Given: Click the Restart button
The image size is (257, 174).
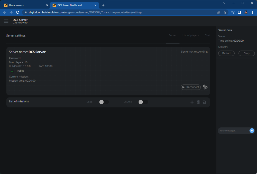Looking at the screenshot, I should pos(226,53).
